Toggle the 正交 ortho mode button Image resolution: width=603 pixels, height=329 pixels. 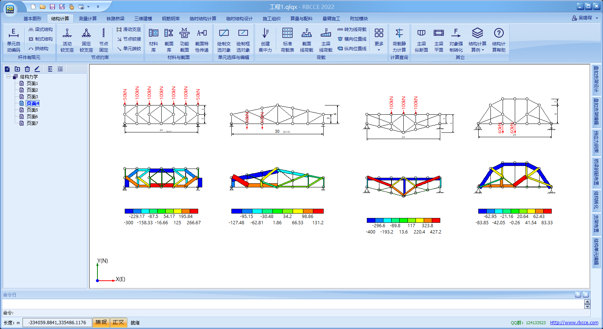(118, 322)
